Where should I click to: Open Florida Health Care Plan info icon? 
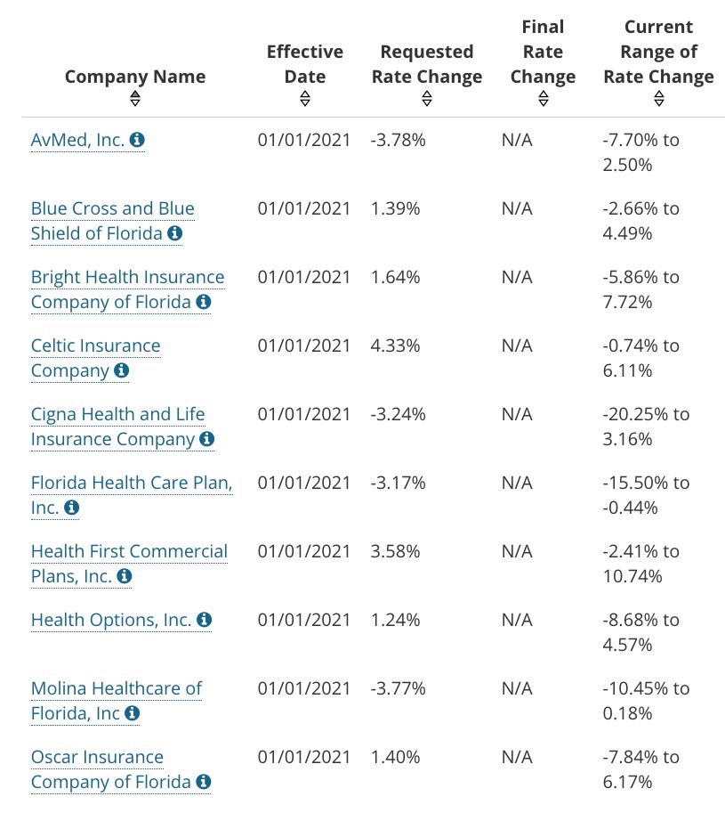[x=71, y=508]
